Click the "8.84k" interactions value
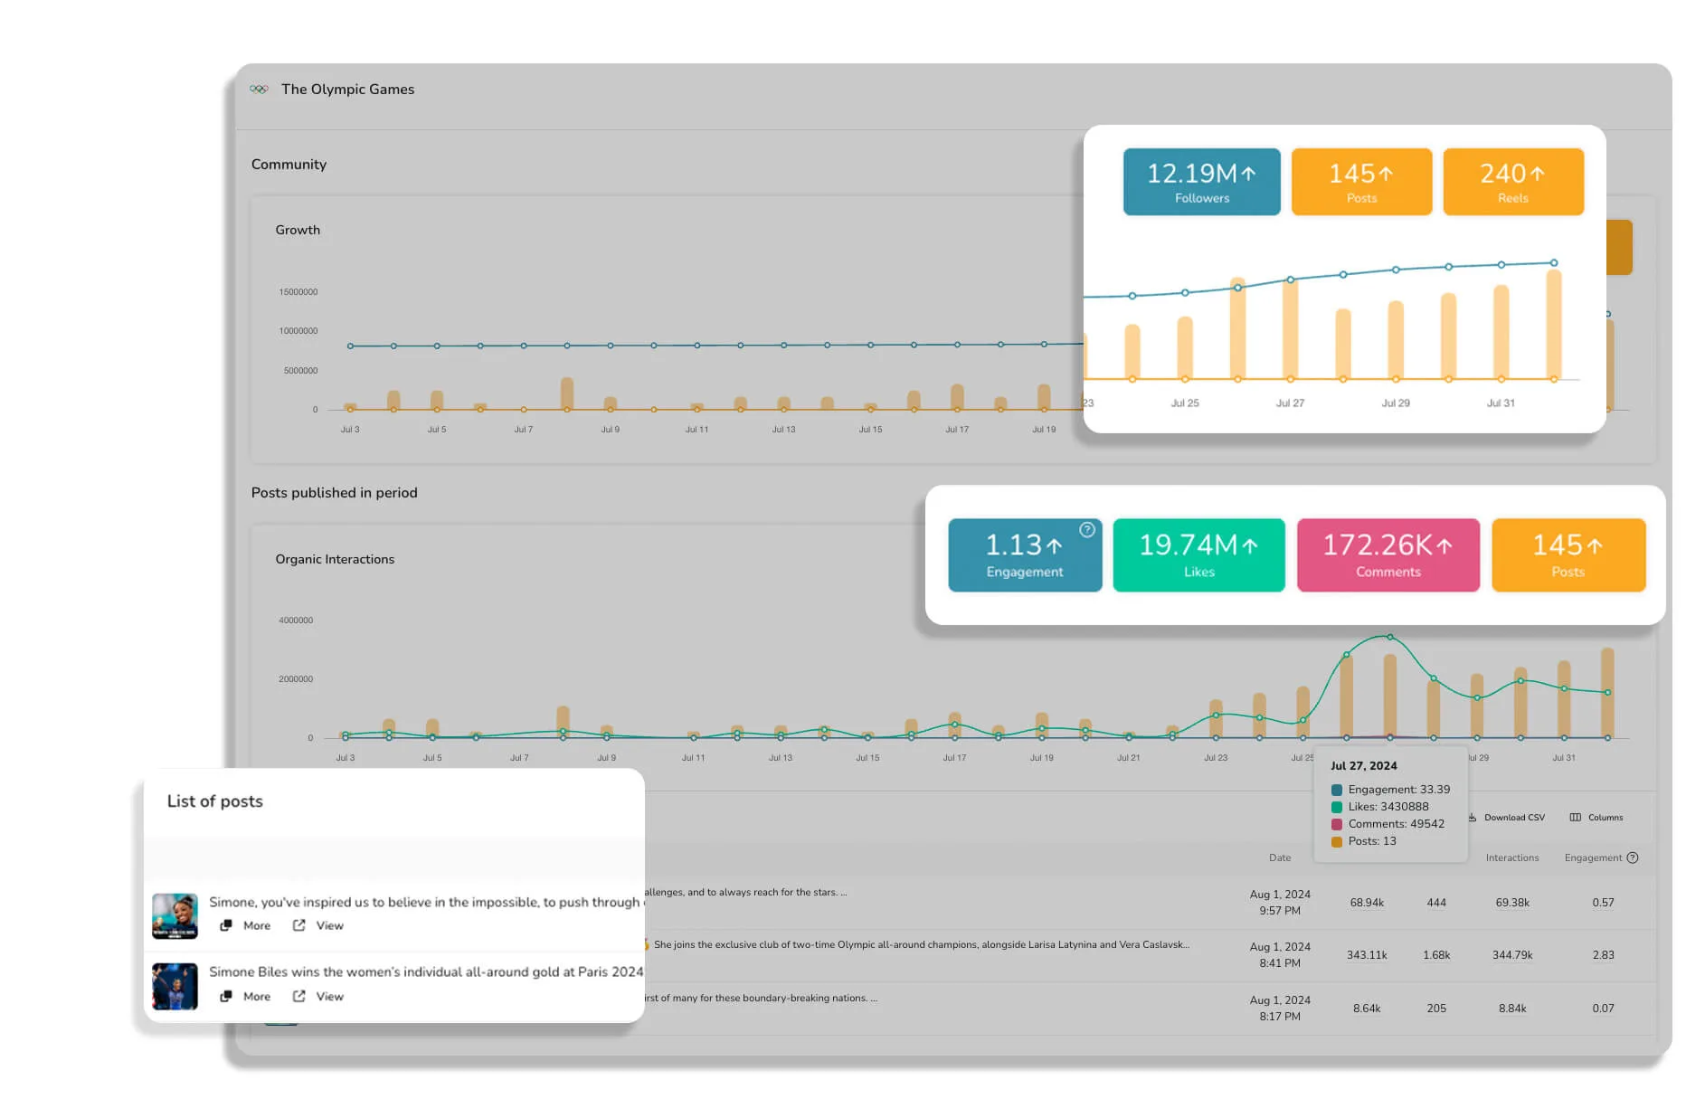1705x1118 pixels. (x=1512, y=1009)
